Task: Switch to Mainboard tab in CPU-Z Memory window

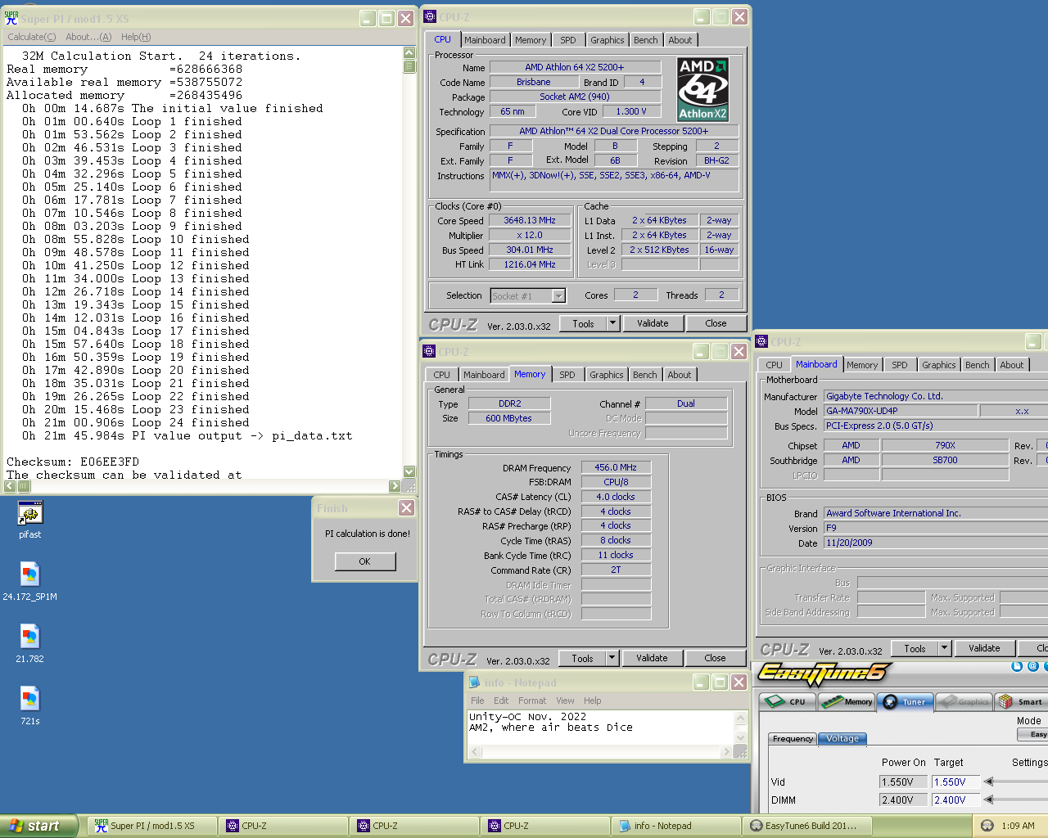Action: pos(485,375)
